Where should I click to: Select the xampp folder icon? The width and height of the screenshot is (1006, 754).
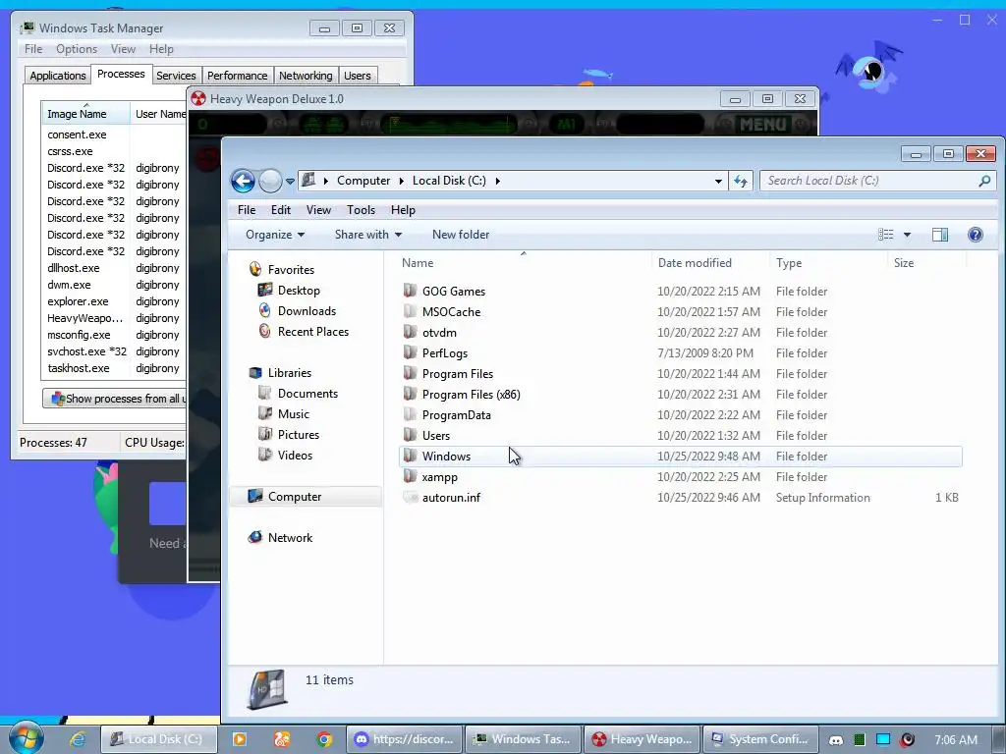click(x=410, y=476)
